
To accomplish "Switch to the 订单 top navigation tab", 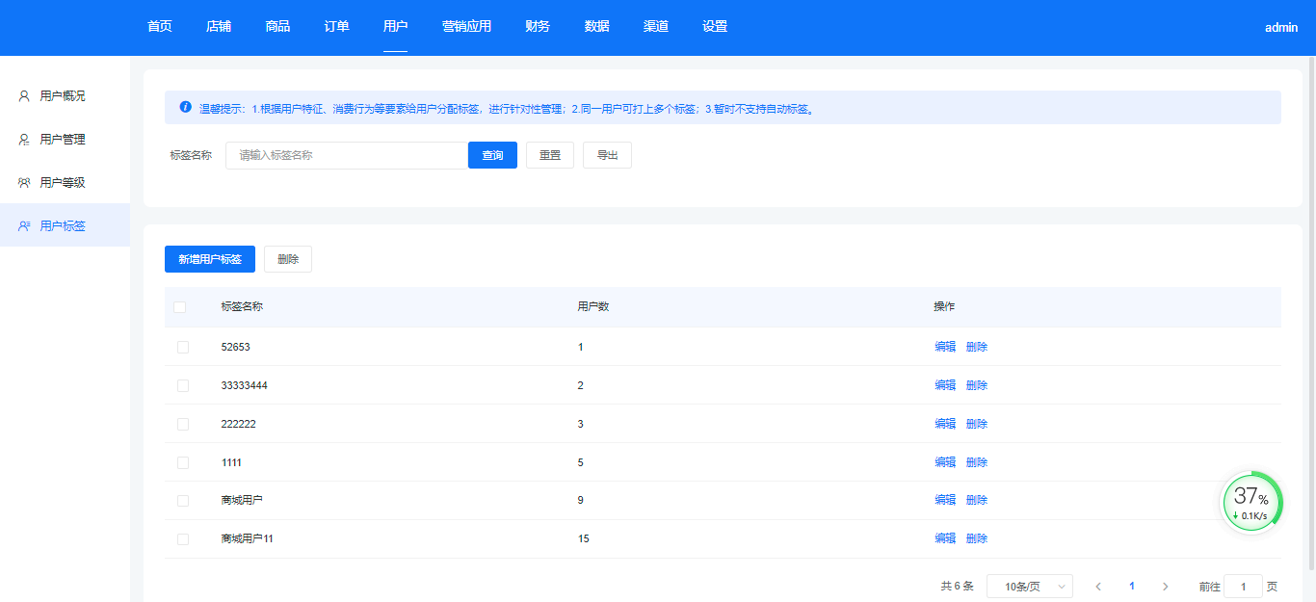I will (x=336, y=27).
